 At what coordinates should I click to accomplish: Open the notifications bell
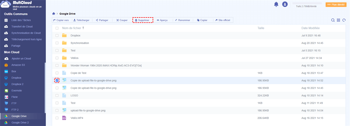pos(276,4)
